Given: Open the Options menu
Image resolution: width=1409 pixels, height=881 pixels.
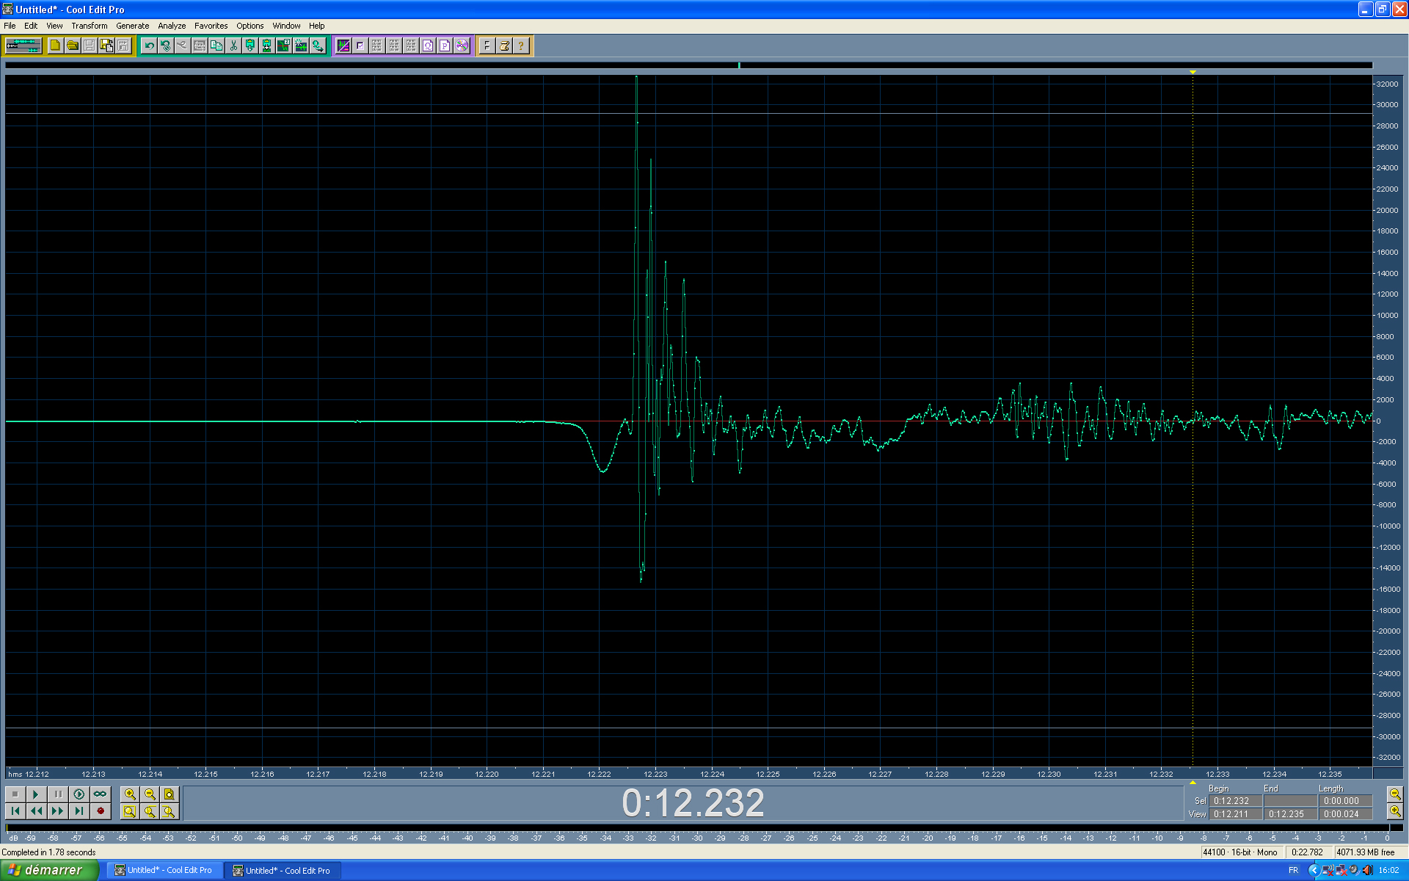Looking at the screenshot, I should [250, 26].
